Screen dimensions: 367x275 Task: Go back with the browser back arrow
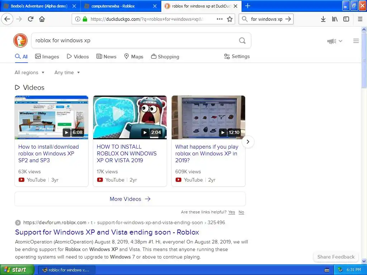(x=7, y=19)
